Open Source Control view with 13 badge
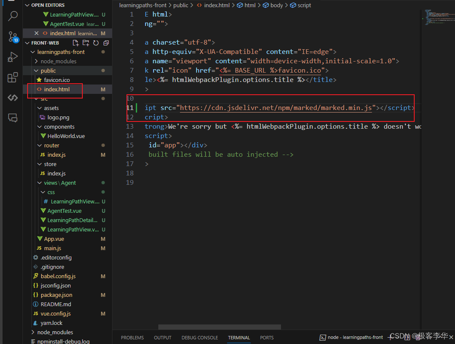The width and height of the screenshot is (455, 344). [x=13, y=37]
